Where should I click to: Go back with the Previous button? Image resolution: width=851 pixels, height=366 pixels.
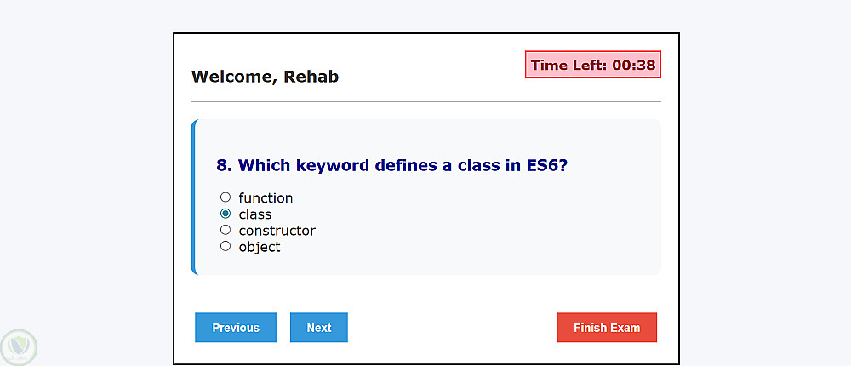click(x=236, y=328)
